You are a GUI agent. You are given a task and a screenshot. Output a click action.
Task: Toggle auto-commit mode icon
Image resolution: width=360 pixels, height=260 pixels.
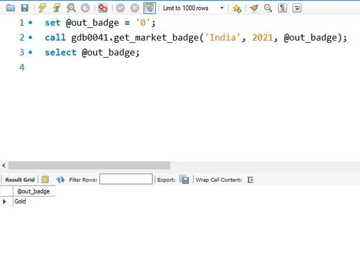[150, 8]
